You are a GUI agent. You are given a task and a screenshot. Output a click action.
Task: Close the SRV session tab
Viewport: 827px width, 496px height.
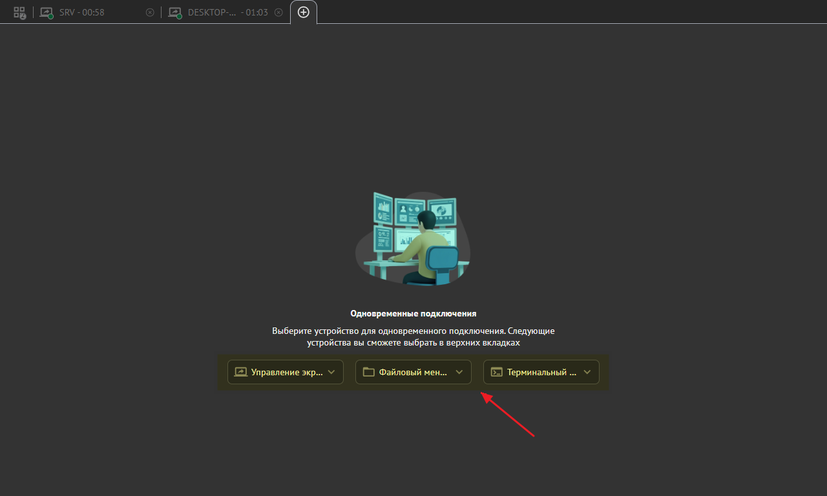coord(150,12)
